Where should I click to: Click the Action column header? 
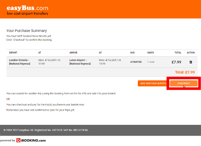coord(191,53)
